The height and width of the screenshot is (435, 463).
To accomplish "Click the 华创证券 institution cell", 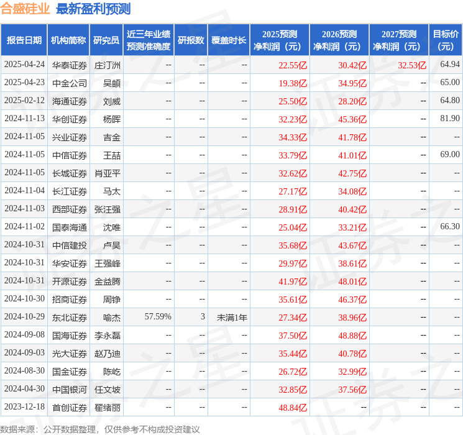I will coord(70,119).
